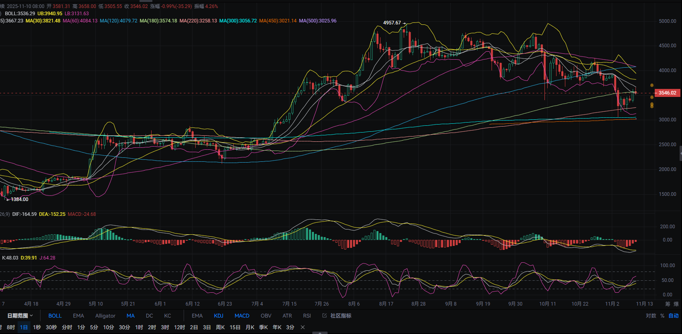The width and height of the screenshot is (682, 334).
Task: Click the 筹 chip distribution icon
Action: click(x=668, y=304)
